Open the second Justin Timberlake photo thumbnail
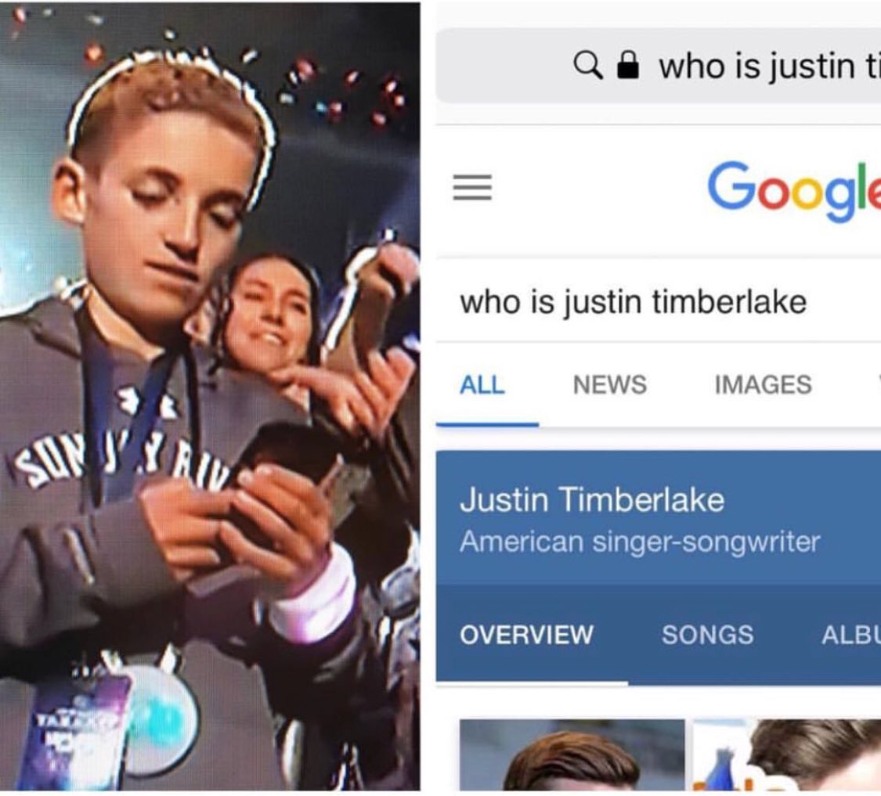The image size is (881, 796). coord(787,755)
